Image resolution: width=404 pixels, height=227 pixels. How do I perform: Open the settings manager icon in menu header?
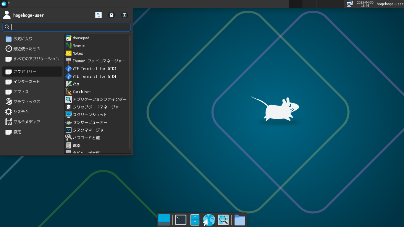[98, 15]
